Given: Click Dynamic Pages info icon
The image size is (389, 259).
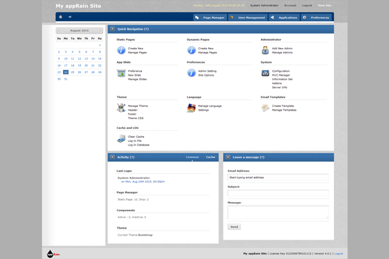Looking at the screenshot, I should 191,51.
